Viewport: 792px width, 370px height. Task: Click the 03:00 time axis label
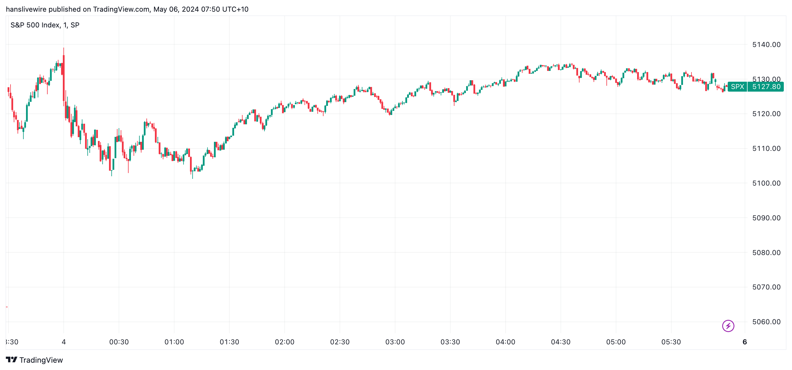pyautogui.click(x=395, y=342)
